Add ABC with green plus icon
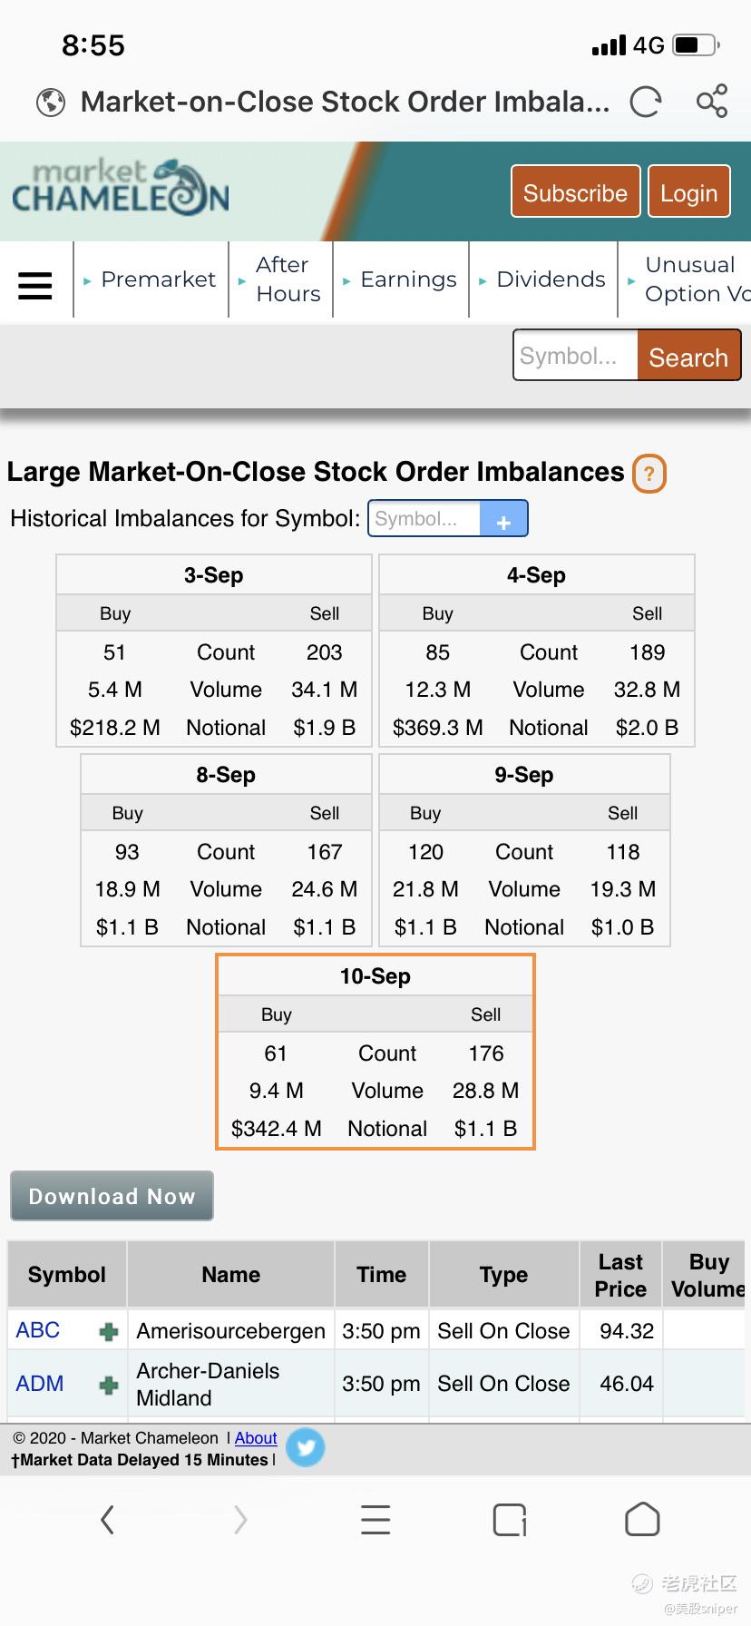This screenshot has height=1626, width=751. click(109, 1331)
